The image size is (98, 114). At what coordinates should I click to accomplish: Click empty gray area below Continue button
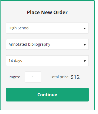pos(47,105)
